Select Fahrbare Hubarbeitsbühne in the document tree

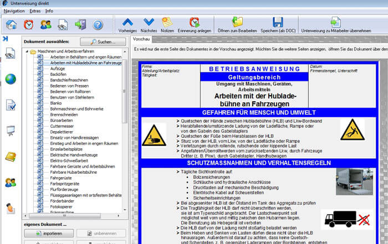pyautogui.click(x=74, y=172)
